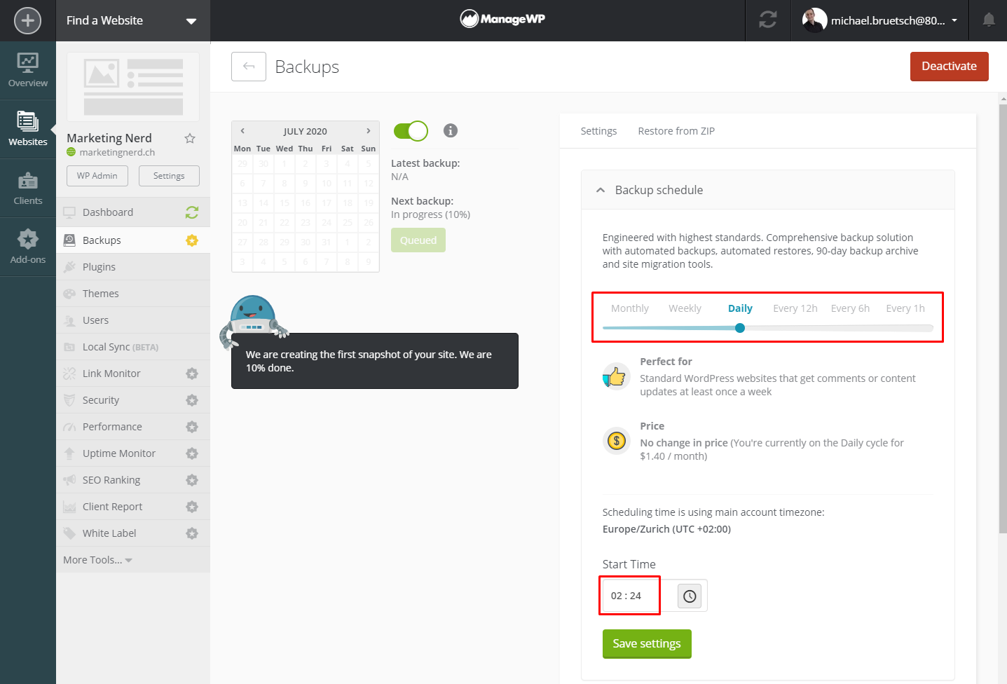Click the Queued backup button

click(418, 240)
